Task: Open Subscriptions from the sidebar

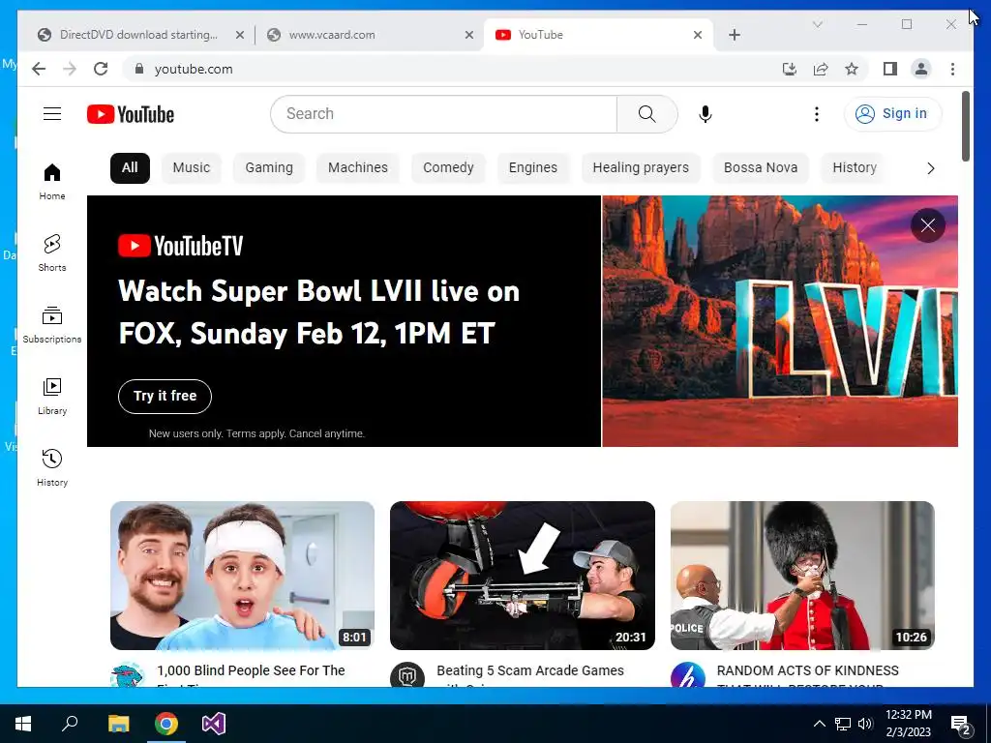Action: point(52,325)
